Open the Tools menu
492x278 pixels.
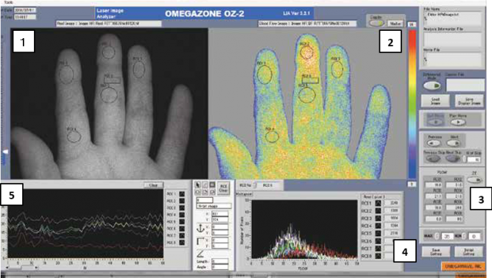pos(9,2)
